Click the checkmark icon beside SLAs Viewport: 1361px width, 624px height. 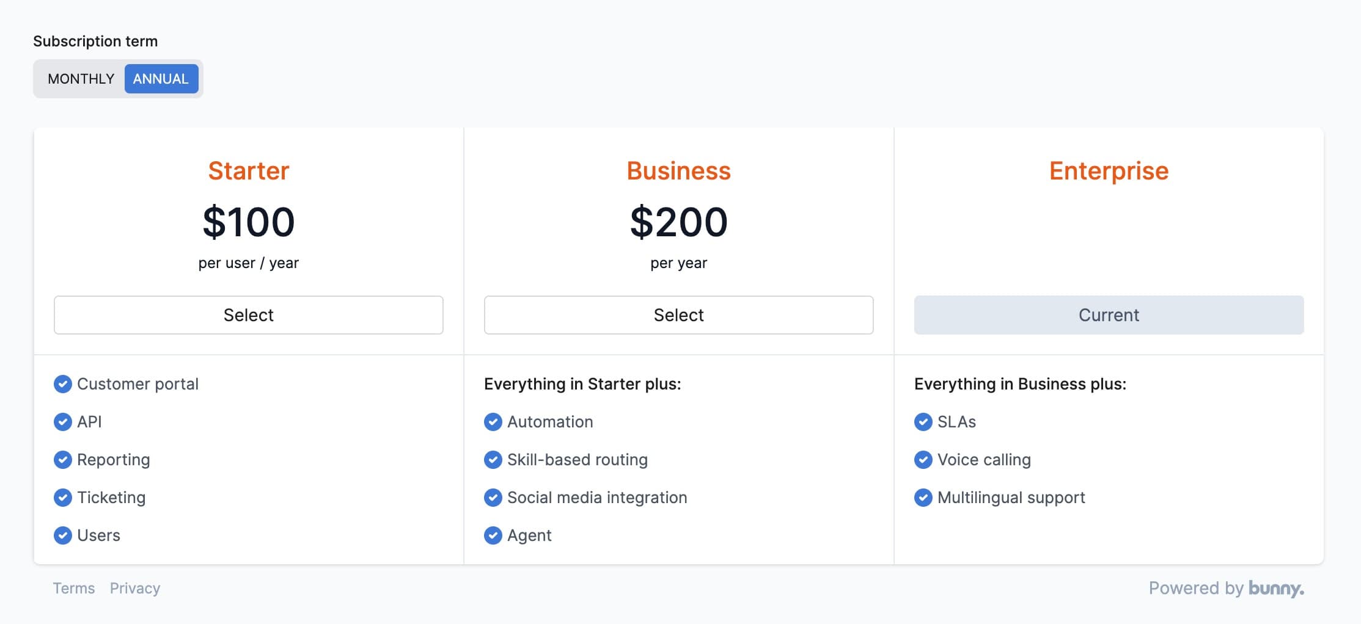[923, 422]
